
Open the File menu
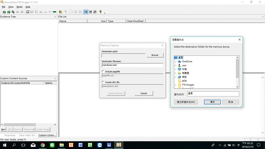[x=3, y=7]
